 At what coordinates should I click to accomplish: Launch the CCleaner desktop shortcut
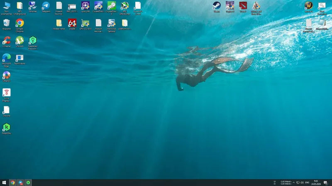point(7,42)
